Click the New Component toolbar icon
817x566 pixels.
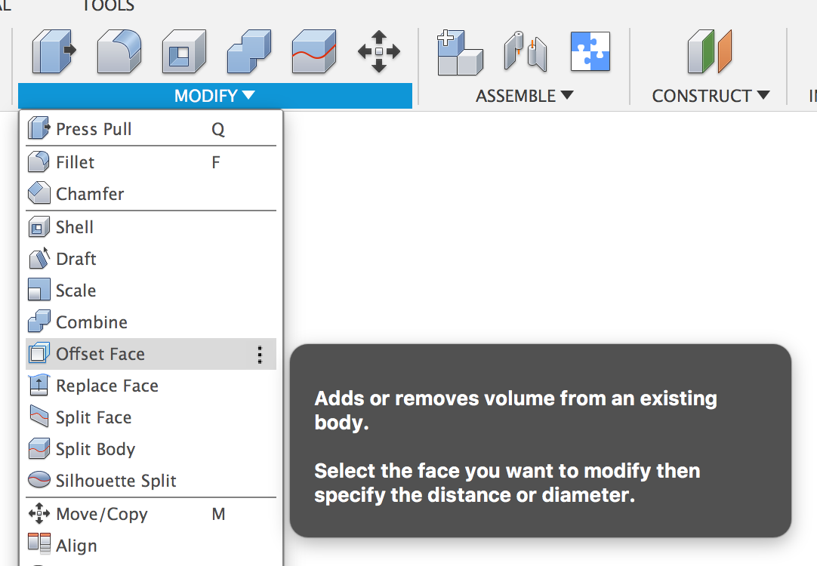(460, 52)
